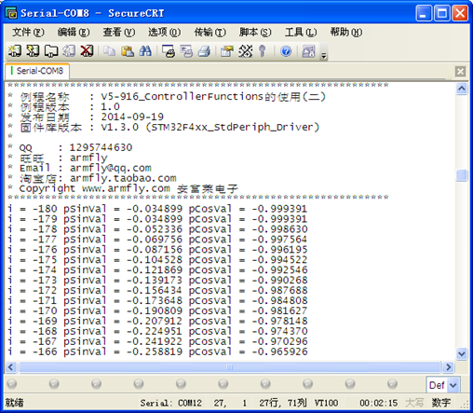Open the Def button bar dropdown
Viewport: 473px width, 413px height.
(453, 385)
